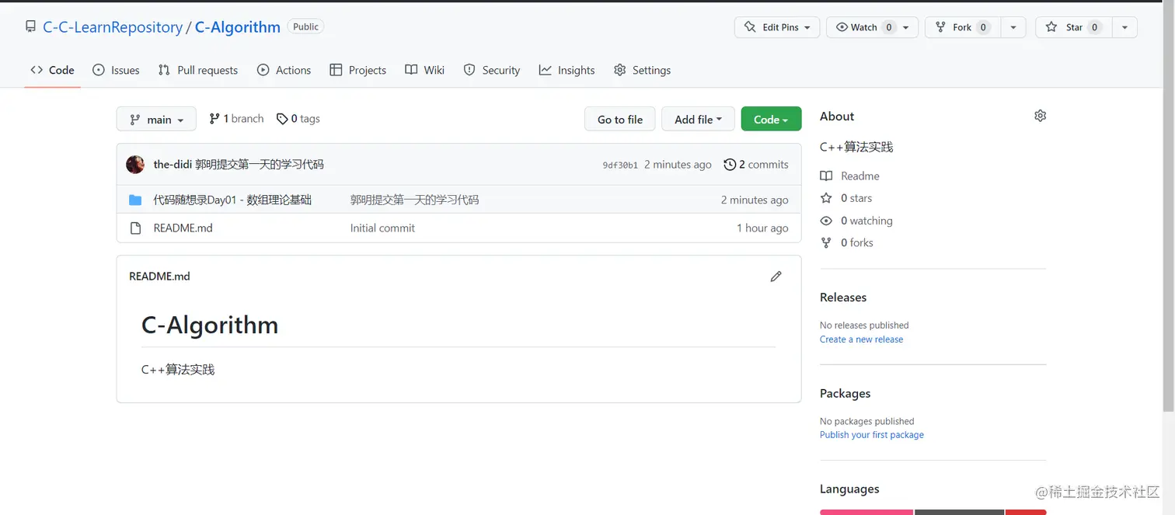Click the Initial commit message link
Screen dimensions: 1175x515
tap(382, 228)
